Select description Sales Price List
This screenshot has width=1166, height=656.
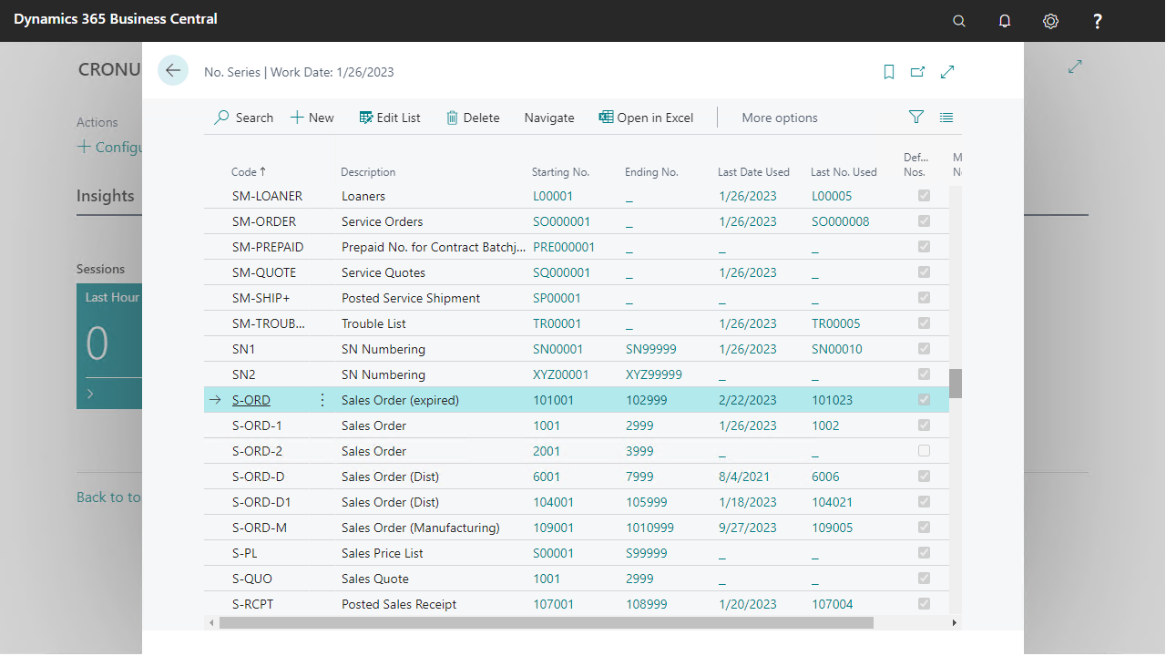pos(383,553)
